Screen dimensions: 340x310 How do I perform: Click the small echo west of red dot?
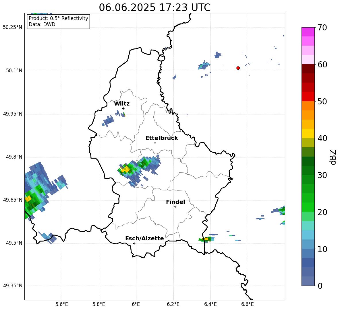coord(204,65)
